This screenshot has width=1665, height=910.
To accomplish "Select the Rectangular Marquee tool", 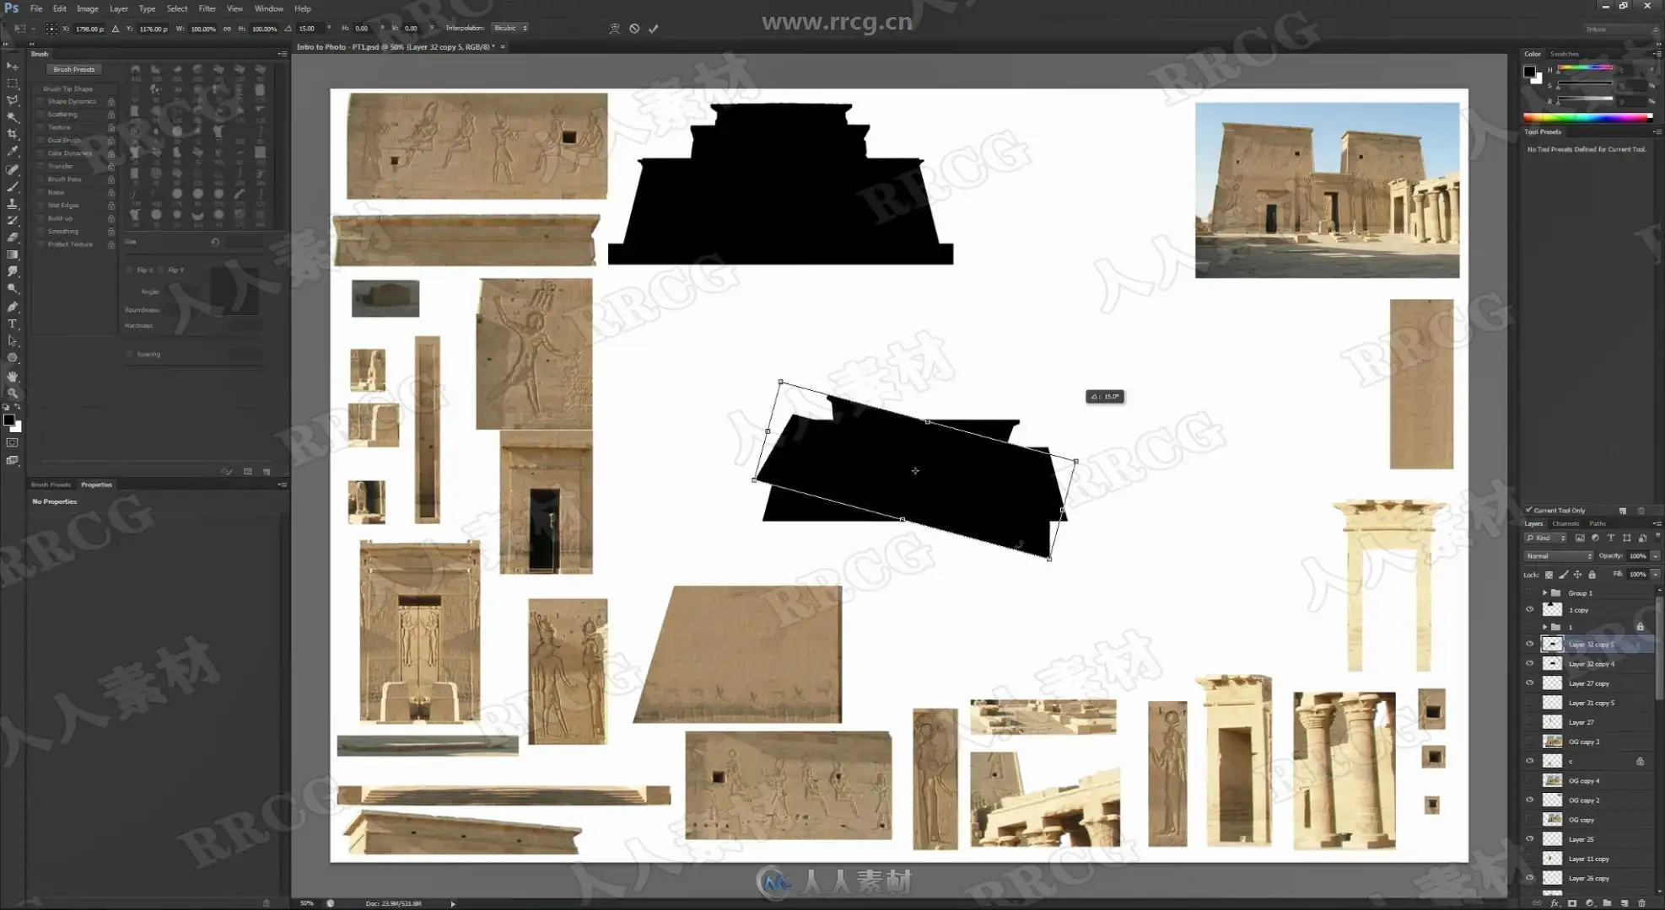I will tap(13, 83).
